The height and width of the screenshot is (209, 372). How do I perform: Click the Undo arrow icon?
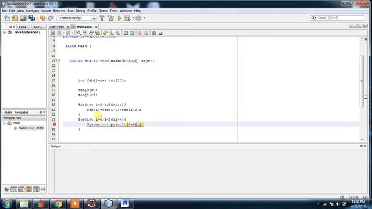pyautogui.click(x=42, y=18)
